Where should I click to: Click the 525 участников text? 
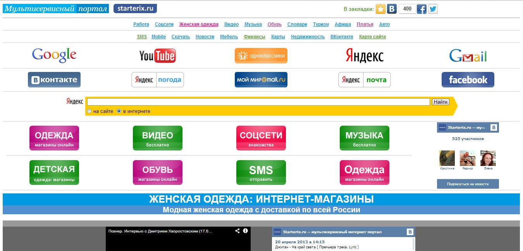468,138
